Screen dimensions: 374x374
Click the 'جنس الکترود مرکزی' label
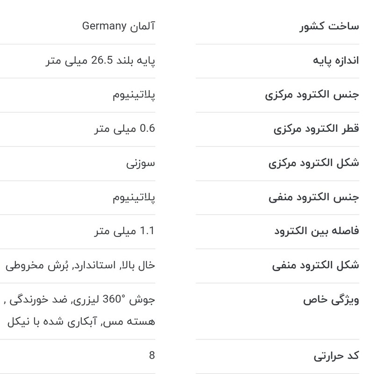point(312,94)
